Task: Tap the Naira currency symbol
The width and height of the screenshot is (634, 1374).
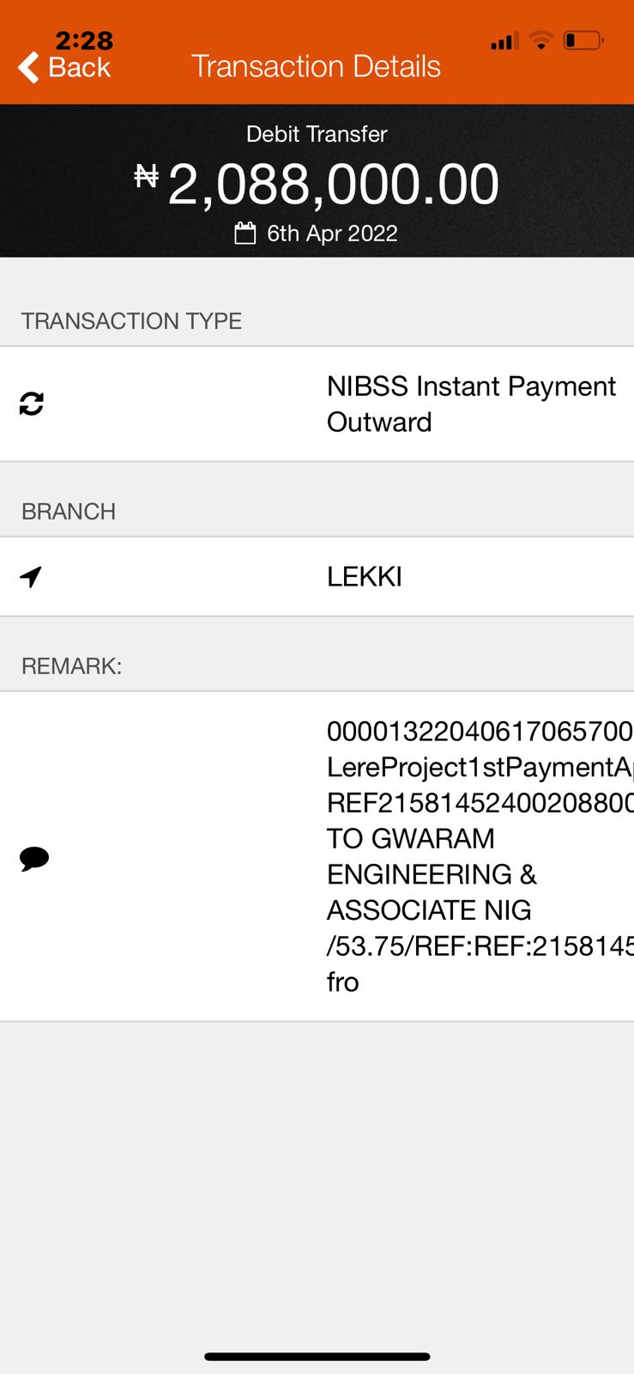Action: [147, 176]
